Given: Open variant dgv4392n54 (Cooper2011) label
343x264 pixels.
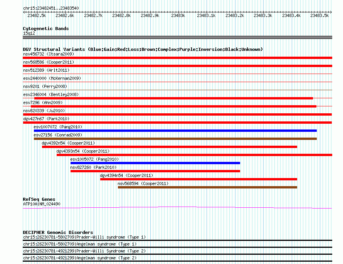Looking at the screenshot, I should click(68, 143).
